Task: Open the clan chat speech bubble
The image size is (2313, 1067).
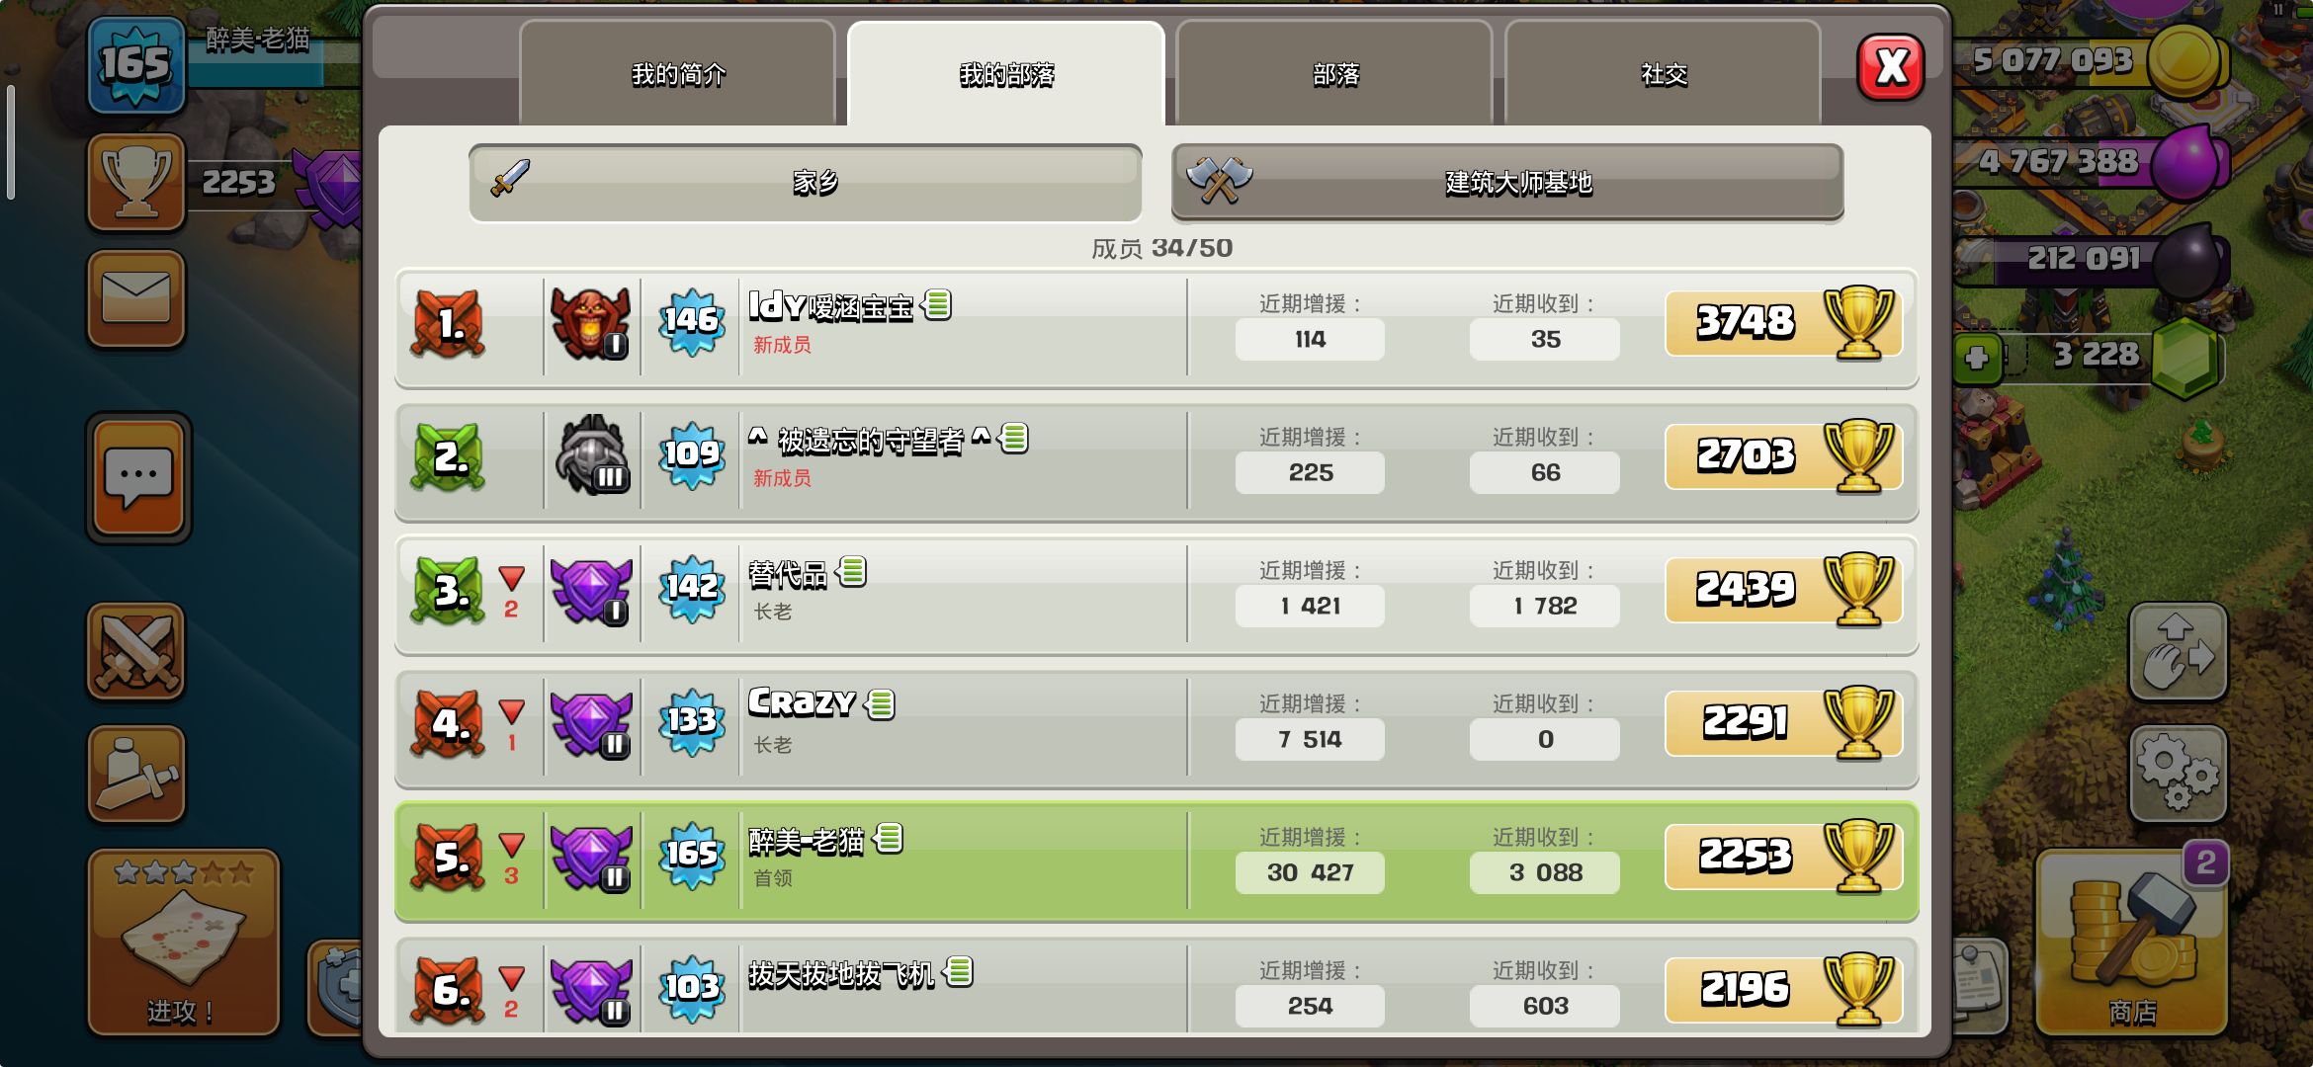Action: [138, 478]
